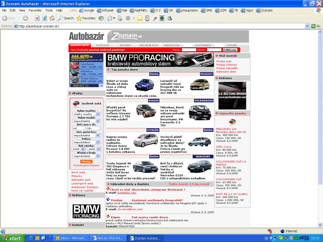Click the SK language indicator in the tray
Viewport: 323px width, 242px height.
point(266,238)
